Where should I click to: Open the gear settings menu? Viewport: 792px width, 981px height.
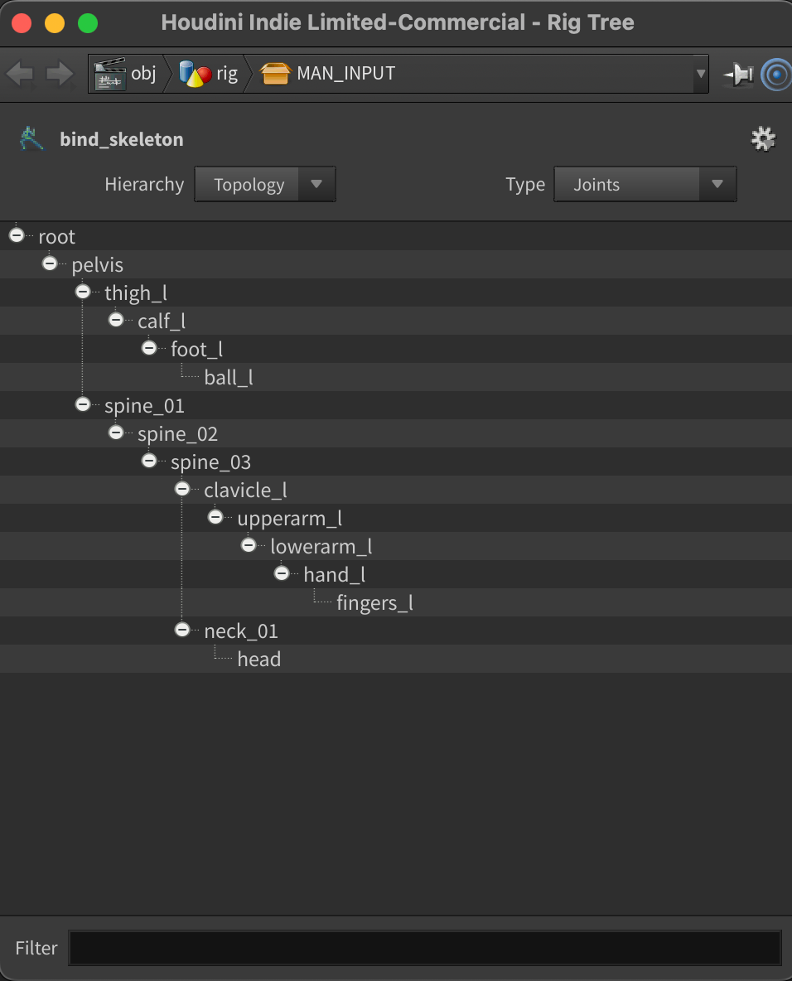763,139
